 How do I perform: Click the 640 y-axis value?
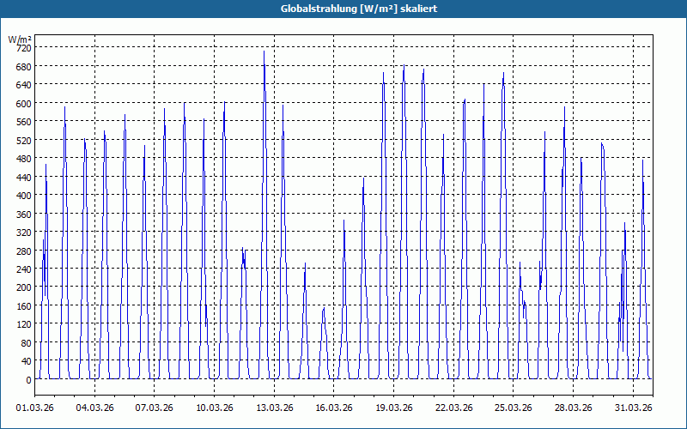click(x=23, y=84)
